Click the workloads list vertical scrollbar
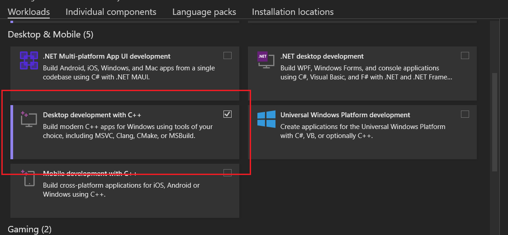508x235 pixels. (x=494, y=122)
